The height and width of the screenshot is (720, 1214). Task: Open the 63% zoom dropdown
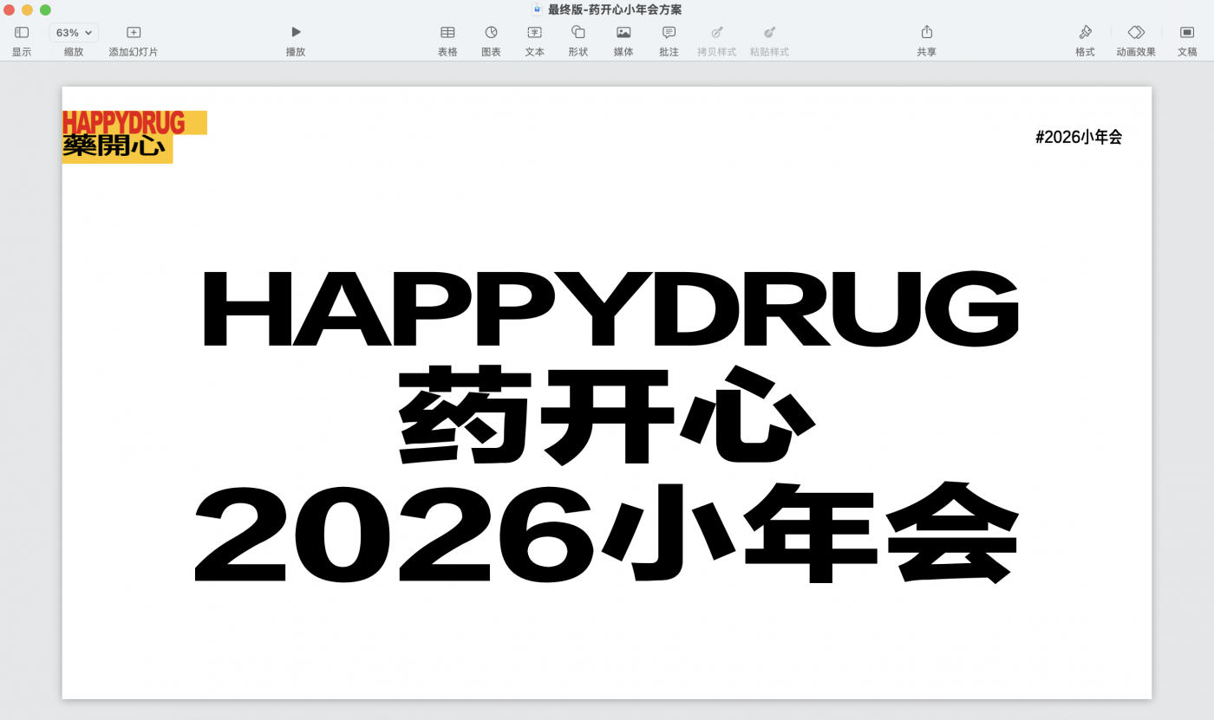pyautogui.click(x=74, y=33)
